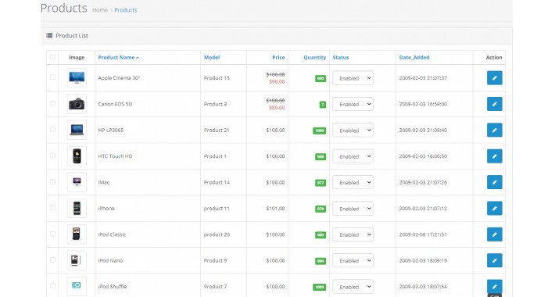Open the Canon EOS 5D camera image
555x297 pixels.
tap(77, 104)
